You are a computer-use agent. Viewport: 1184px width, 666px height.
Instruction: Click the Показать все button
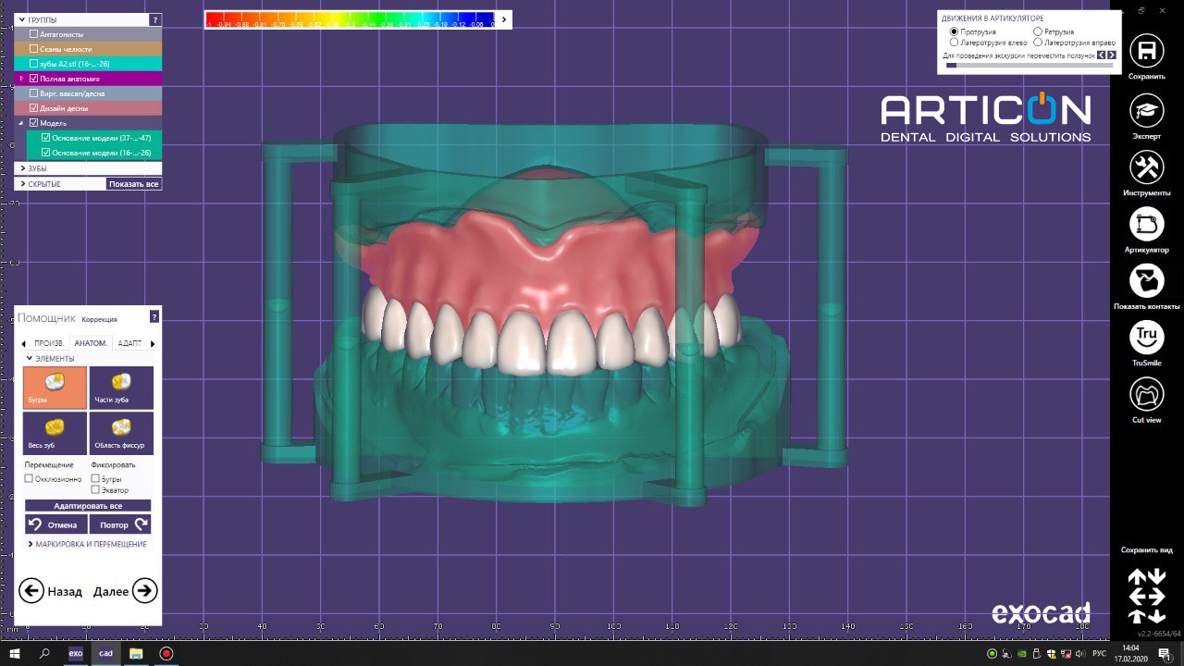pos(134,184)
